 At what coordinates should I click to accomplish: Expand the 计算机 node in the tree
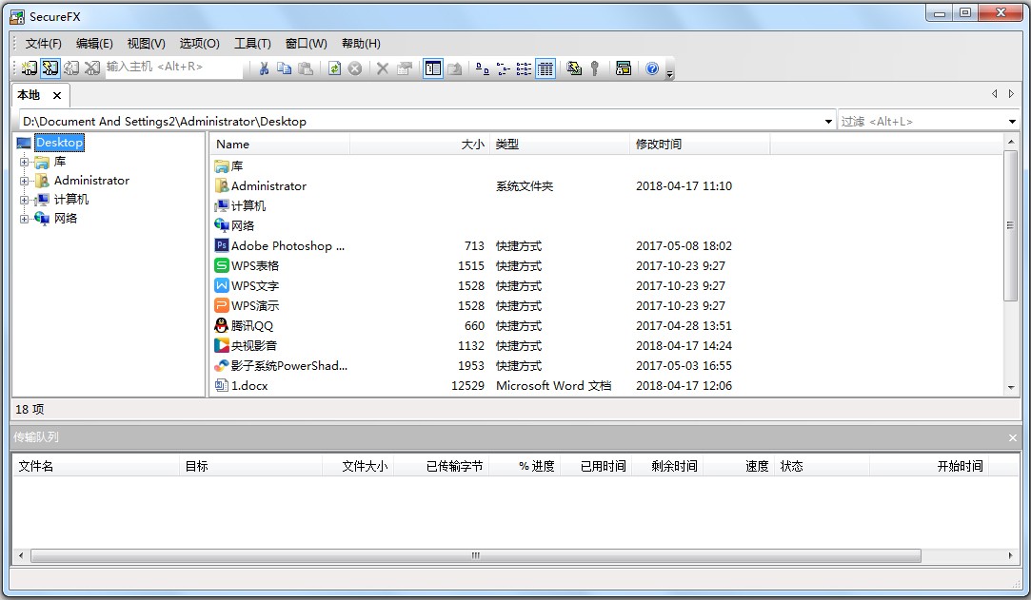pyautogui.click(x=24, y=199)
